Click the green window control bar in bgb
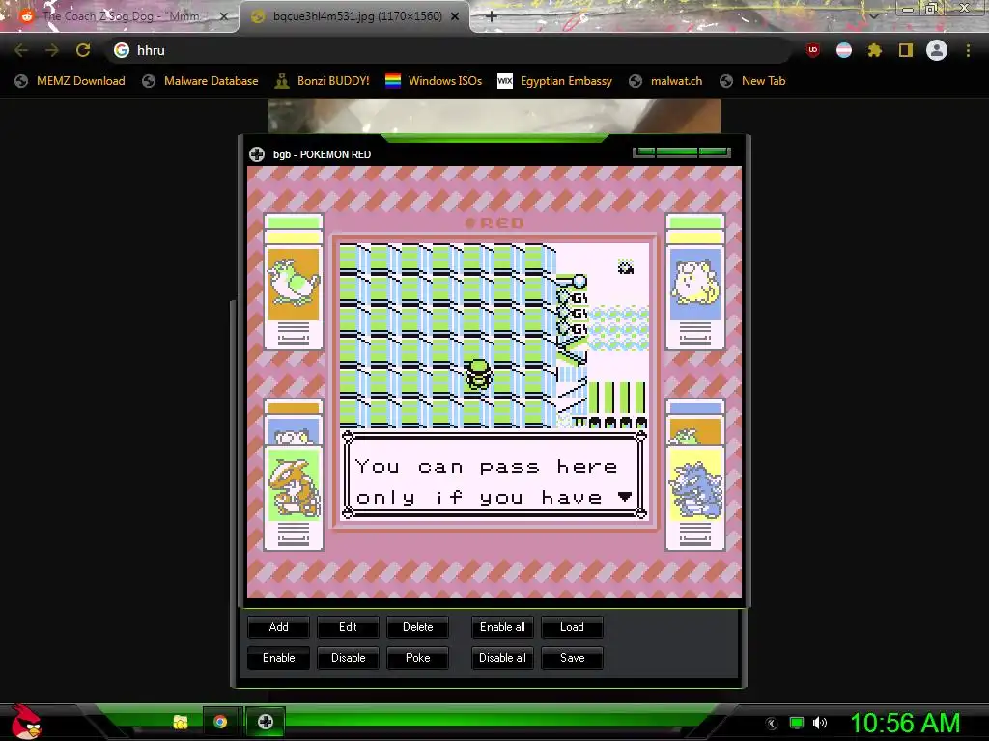This screenshot has height=741, width=989. click(682, 152)
